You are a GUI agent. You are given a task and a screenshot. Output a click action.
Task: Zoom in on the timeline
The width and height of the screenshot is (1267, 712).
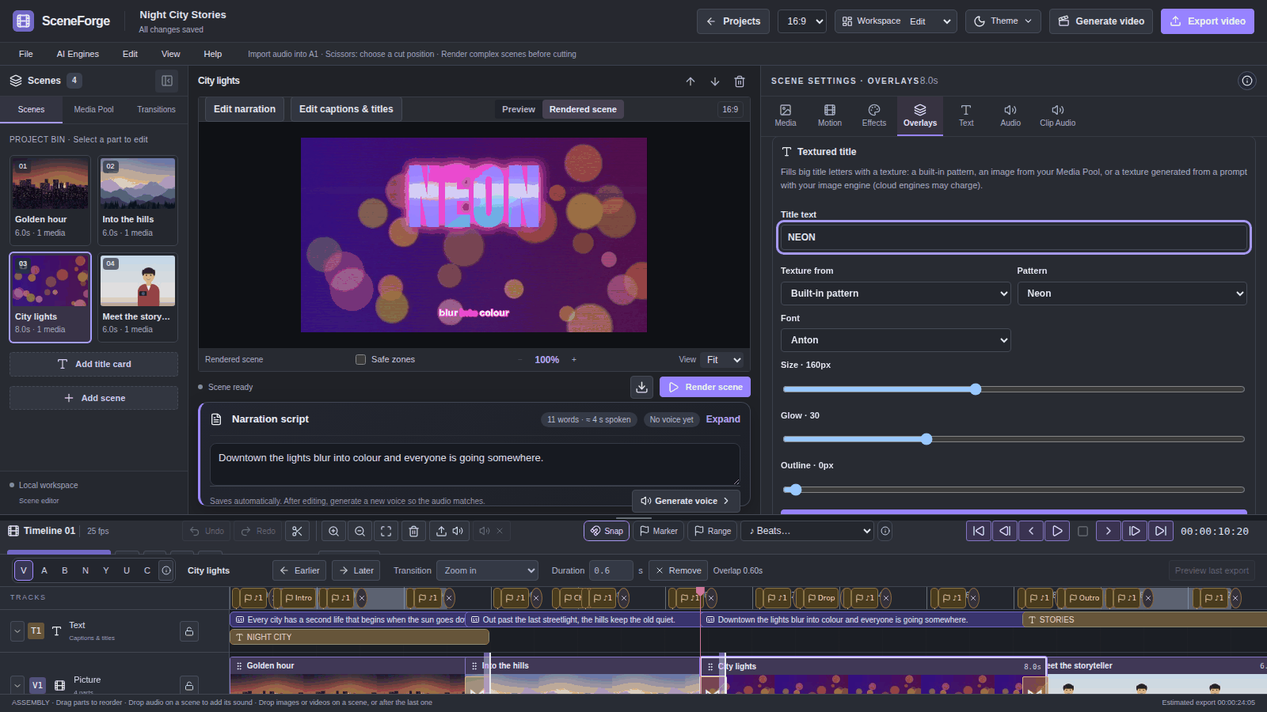click(334, 531)
